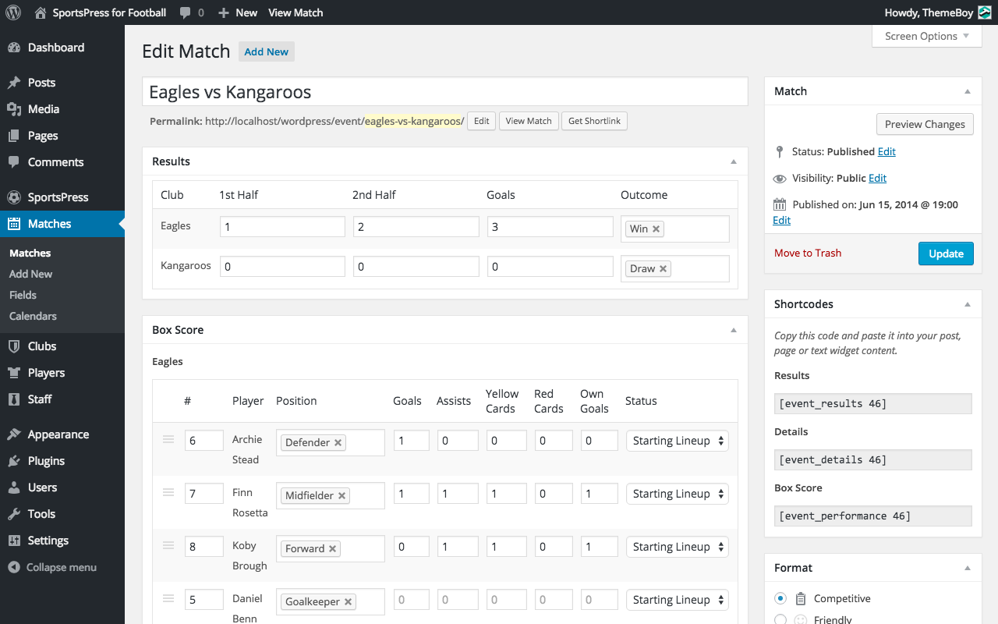The image size is (998, 624).
Task: Expand the Screen Options panel
Action: [x=926, y=37]
